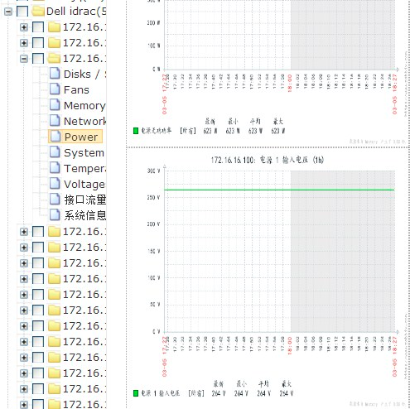Select the Voltage tree entry
The image size is (410, 409).
(84, 184)
